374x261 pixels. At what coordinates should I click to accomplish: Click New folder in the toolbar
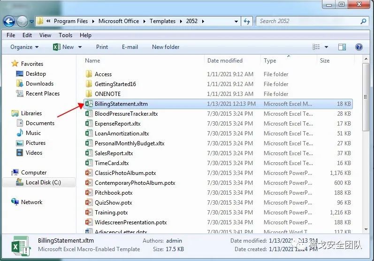pyautogui.click(x=166, y=47)
